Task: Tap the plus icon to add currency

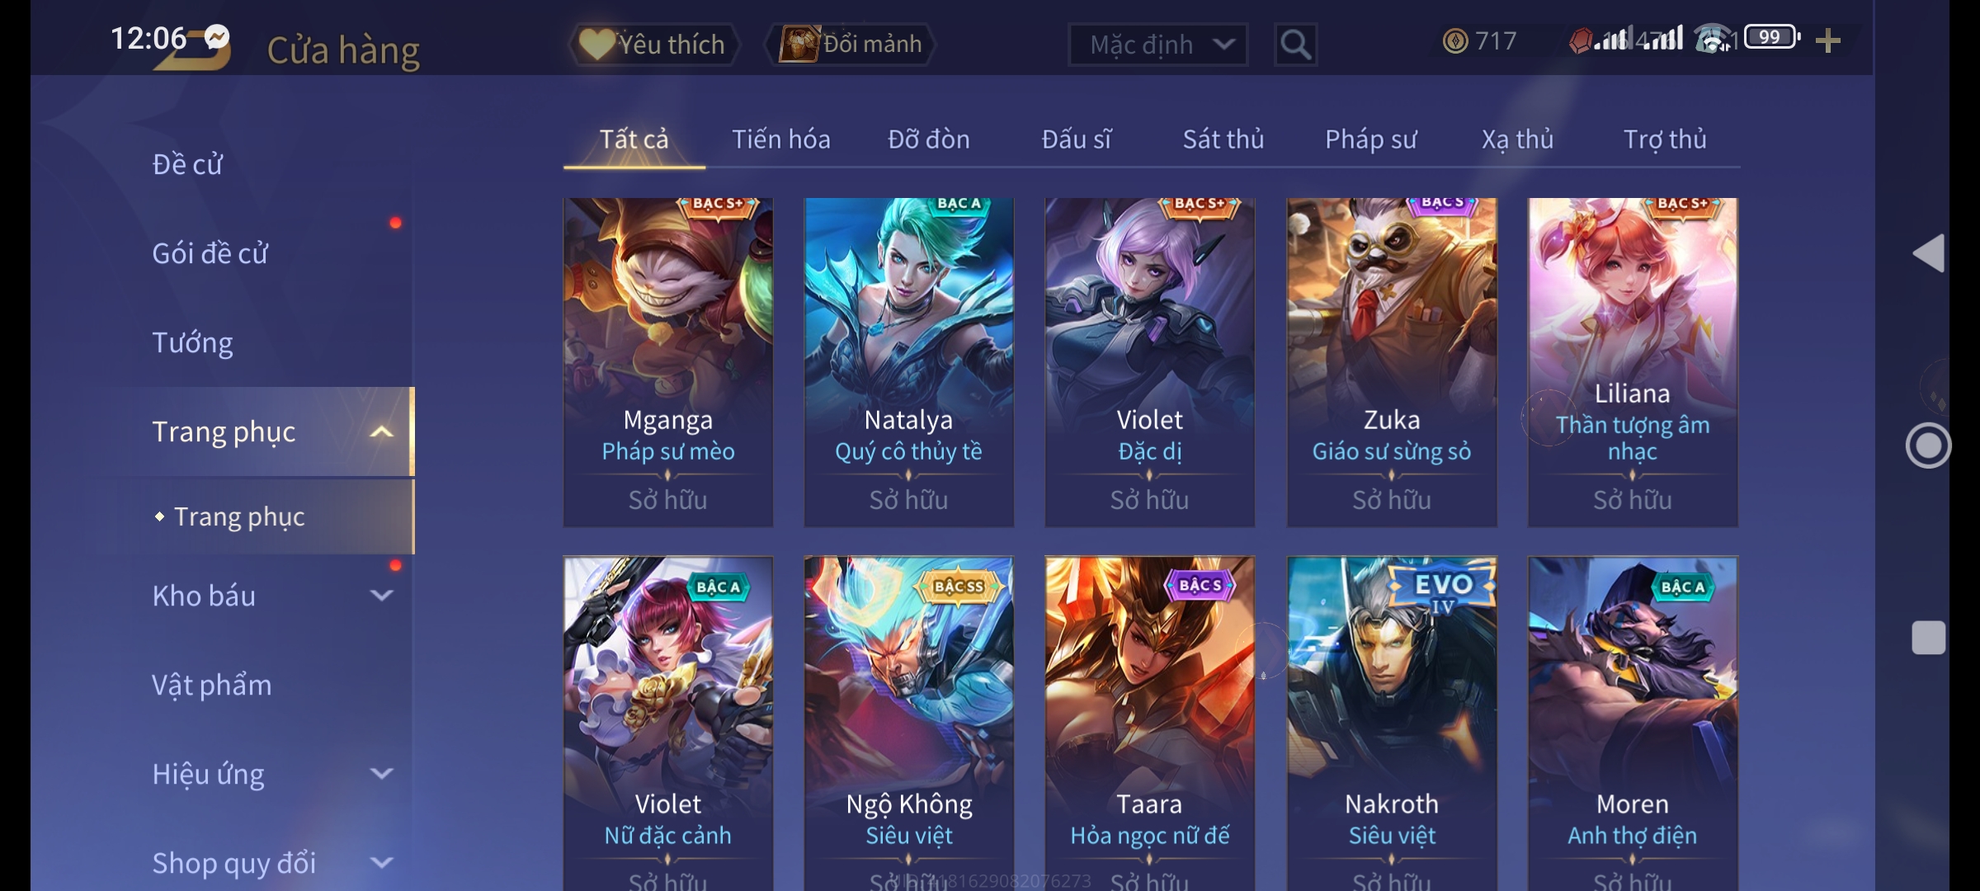Action: (1828, 40)
